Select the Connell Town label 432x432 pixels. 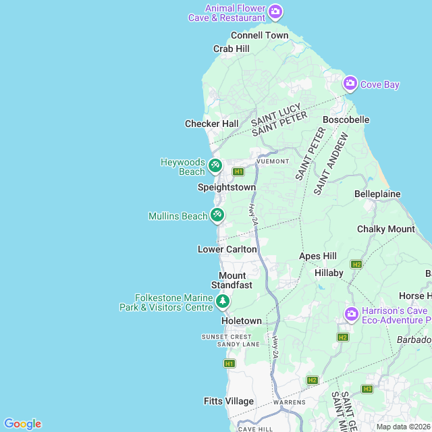259,35
